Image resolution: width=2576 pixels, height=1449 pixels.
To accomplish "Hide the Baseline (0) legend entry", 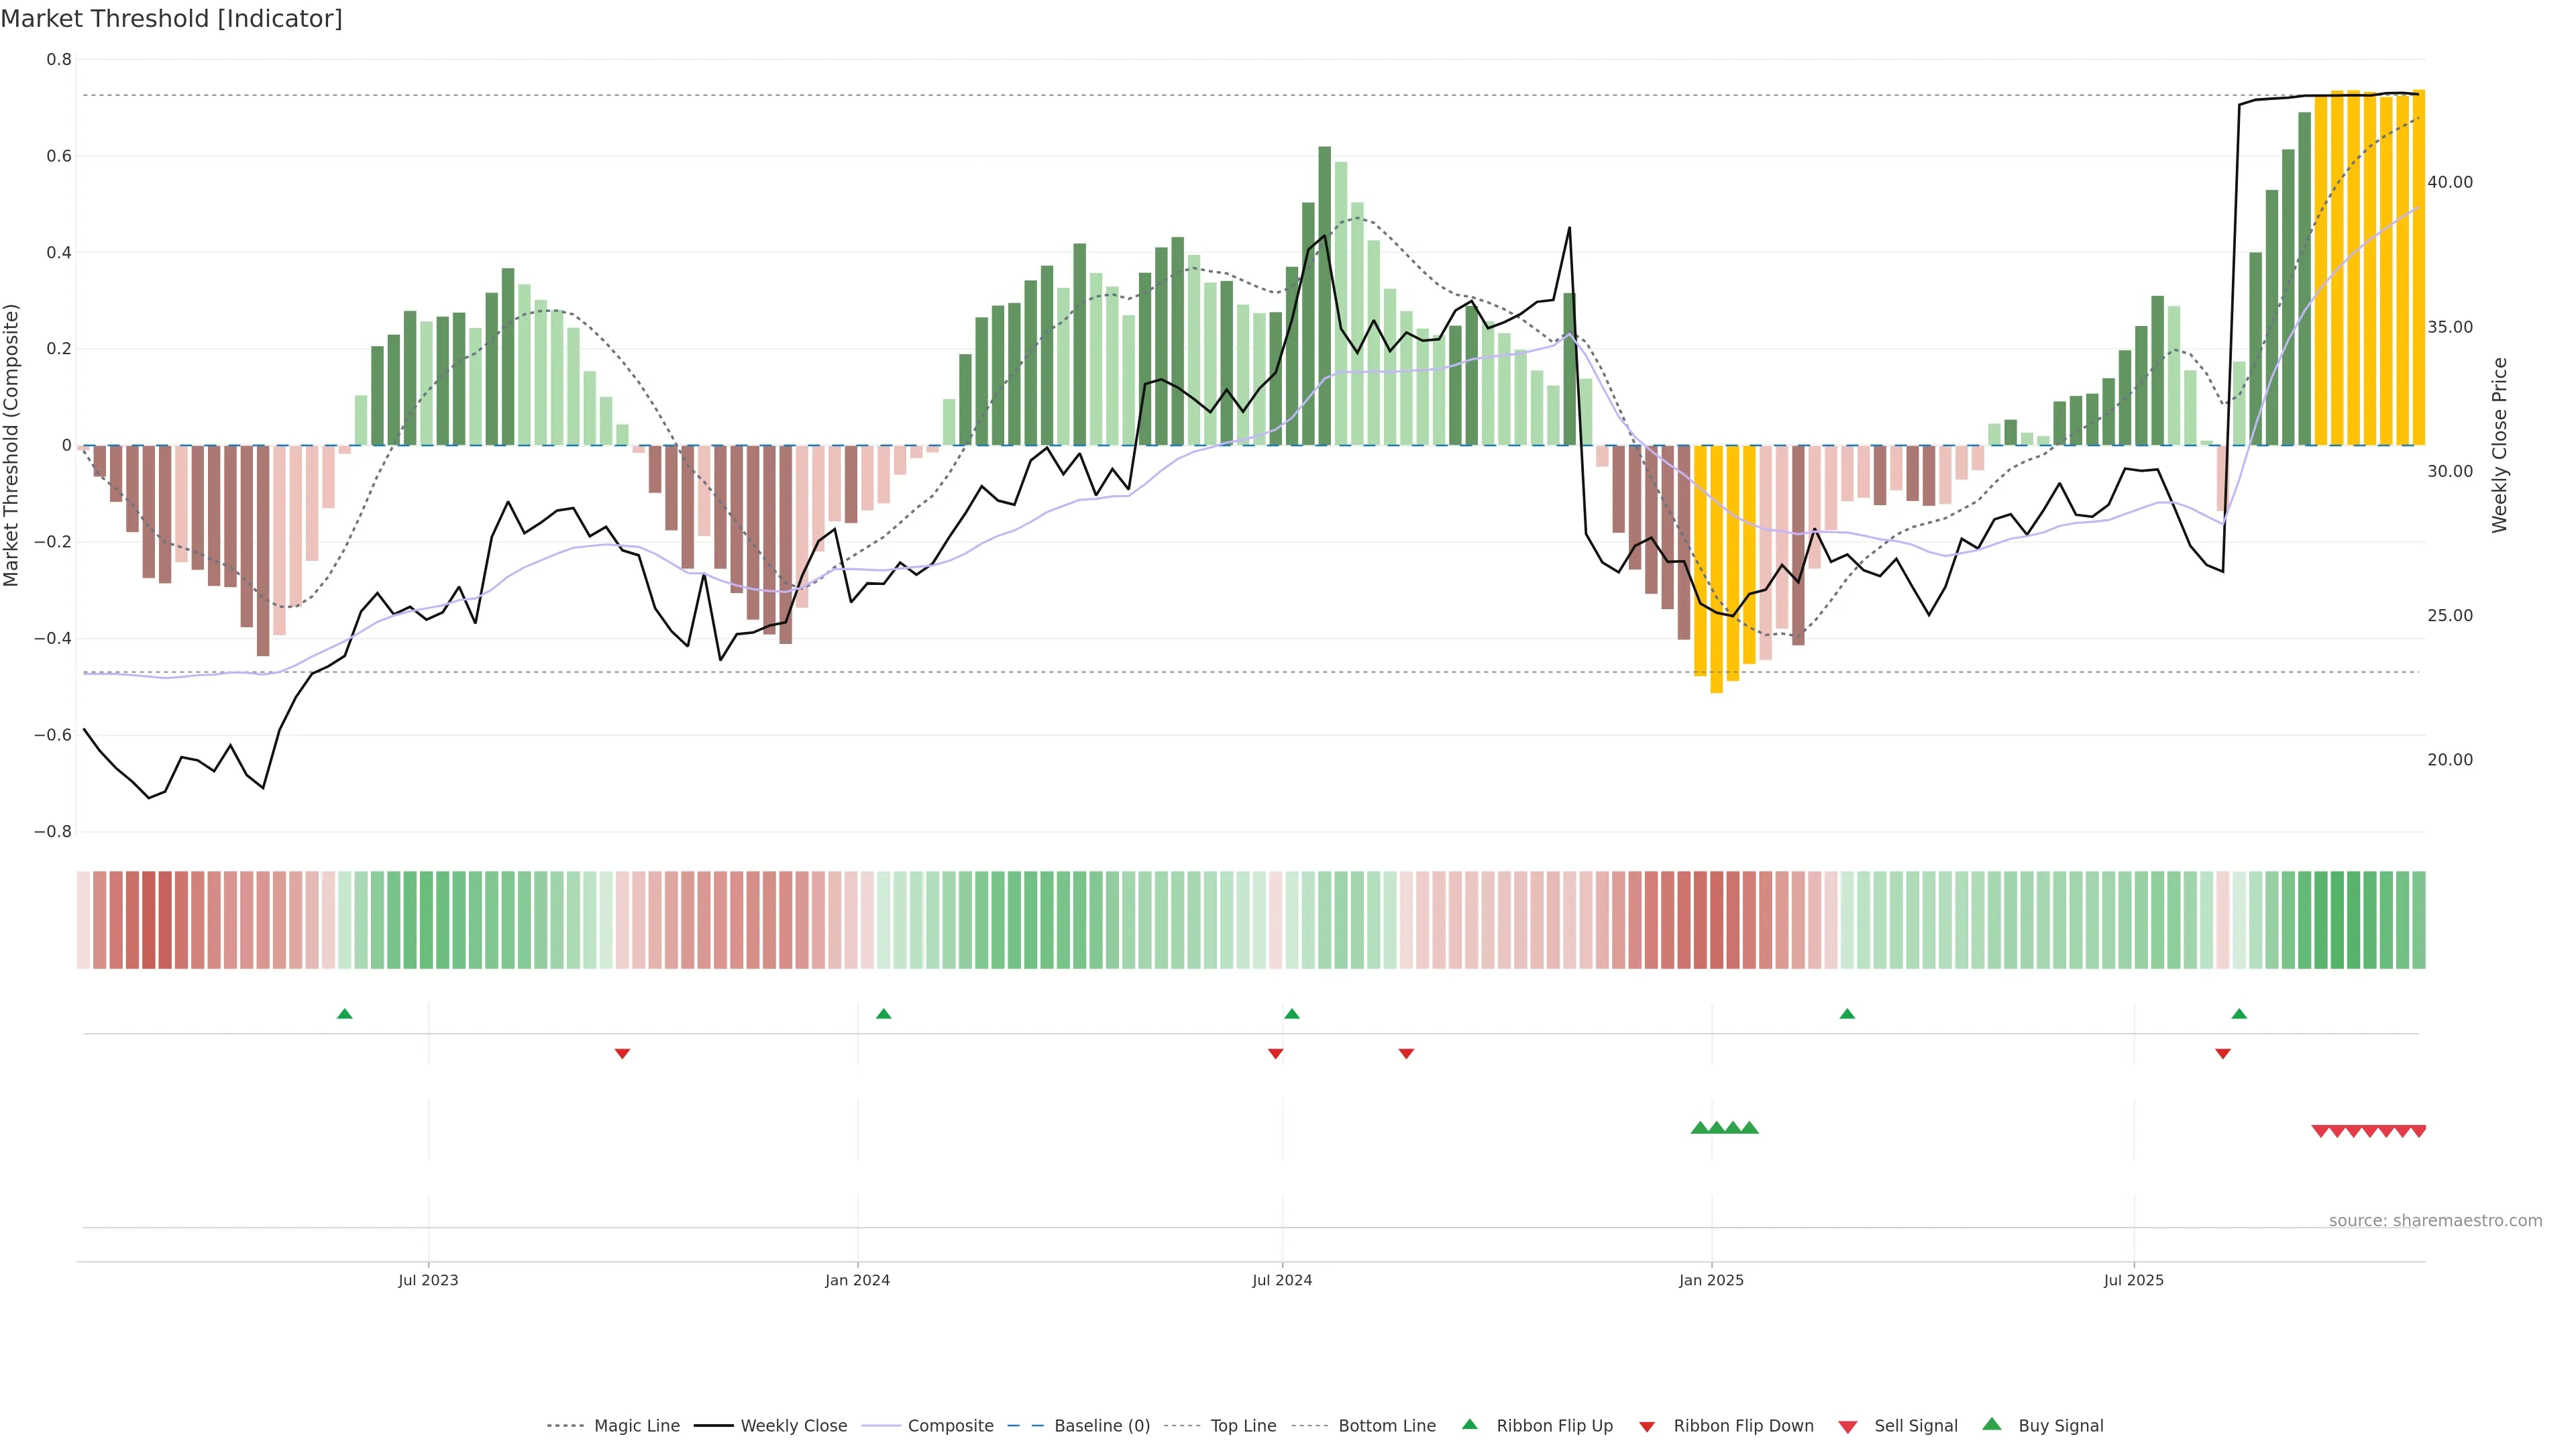I will pyautogui.click(x=1101, y=1426).
